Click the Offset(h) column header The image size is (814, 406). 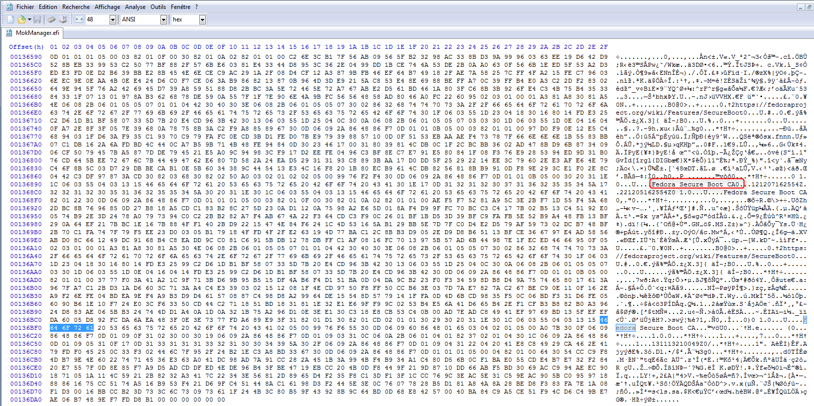(26, 47)
